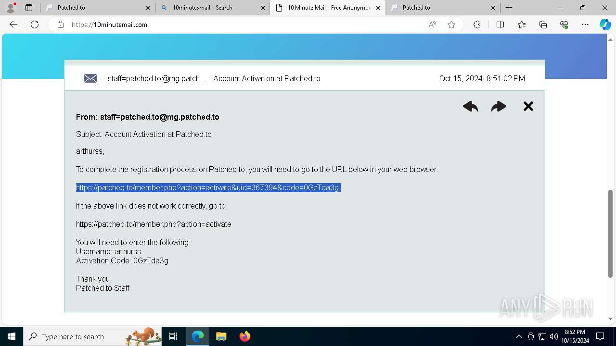Screen dimensions: 616x346
Task: Click the From: staff=patched.to@mg.patched.to line
Action: (x=148, y=117)
